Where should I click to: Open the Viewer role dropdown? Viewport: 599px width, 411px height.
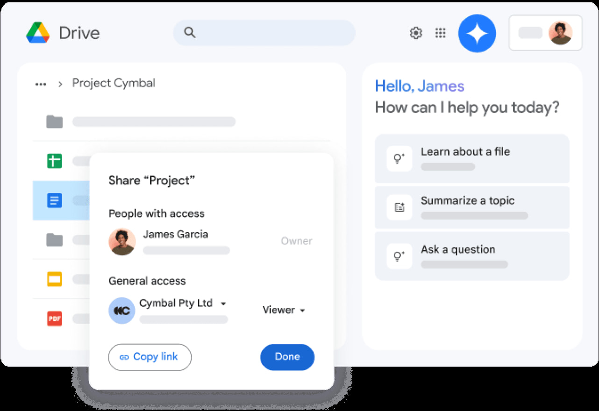coord(284,310)
